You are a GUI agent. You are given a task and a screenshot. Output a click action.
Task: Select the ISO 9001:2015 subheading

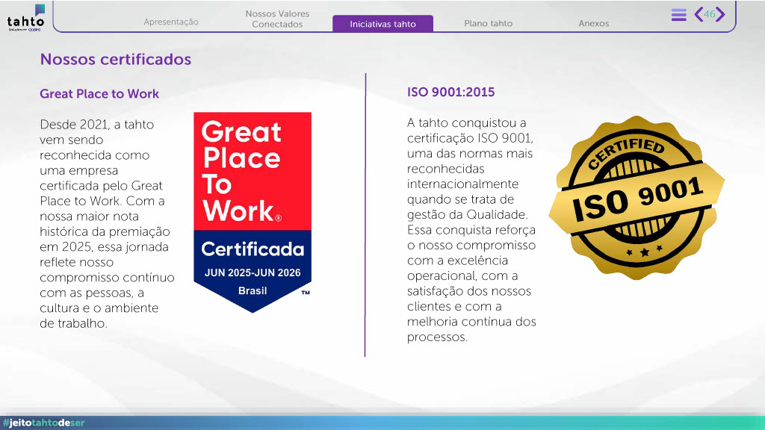450,92
